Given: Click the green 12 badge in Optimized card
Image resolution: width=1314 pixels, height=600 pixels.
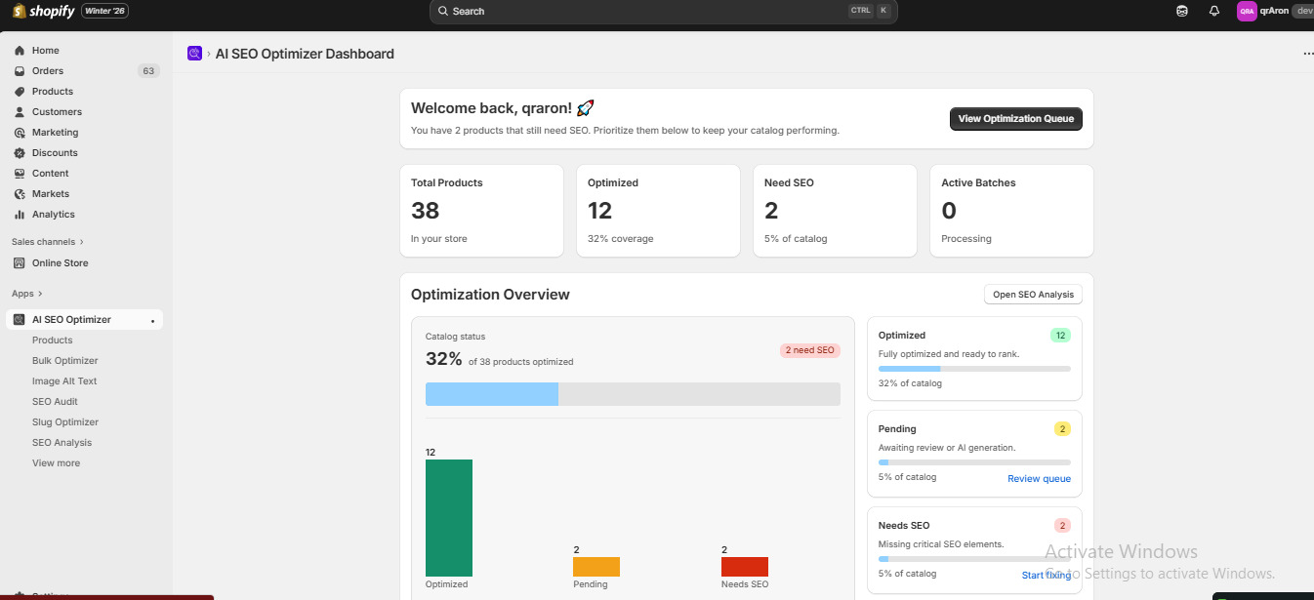Looking at the screenshot, I should click(x=1060, y=336).
